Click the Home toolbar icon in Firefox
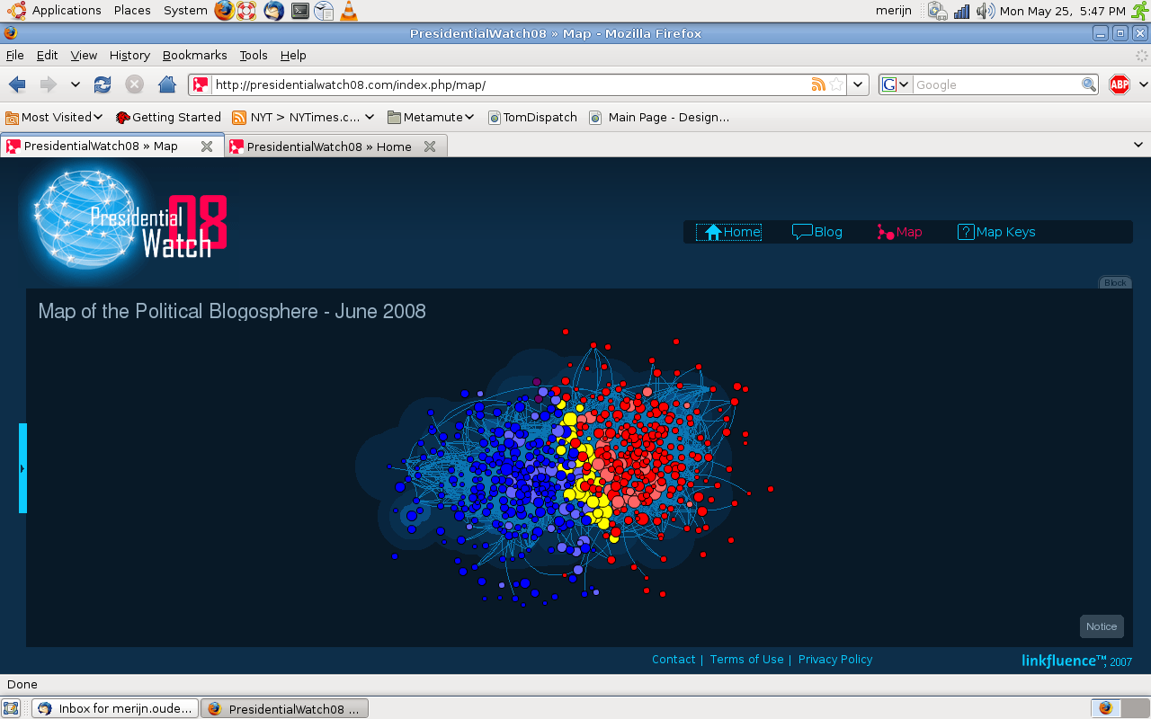The image size is (1151, 719). click(x=166, y=84)
